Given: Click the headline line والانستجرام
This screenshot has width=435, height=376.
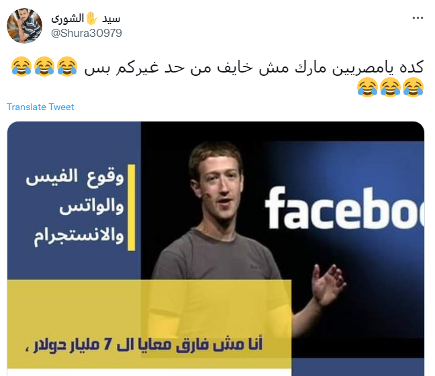Looking at the screenshot, I should [79, 236].
